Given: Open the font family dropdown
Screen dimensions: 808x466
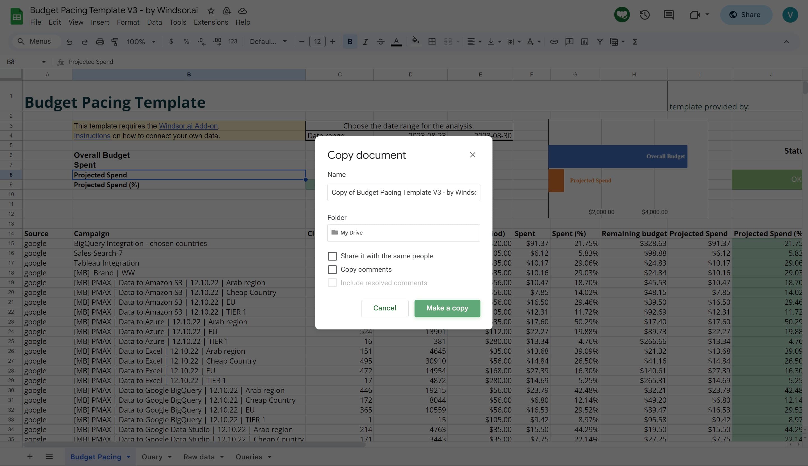Looking at the screenshot, I should 268,42.
